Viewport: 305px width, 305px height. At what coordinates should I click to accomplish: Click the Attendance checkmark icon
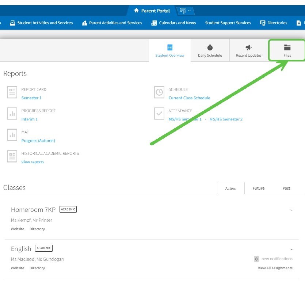click(x=159, y=114)
